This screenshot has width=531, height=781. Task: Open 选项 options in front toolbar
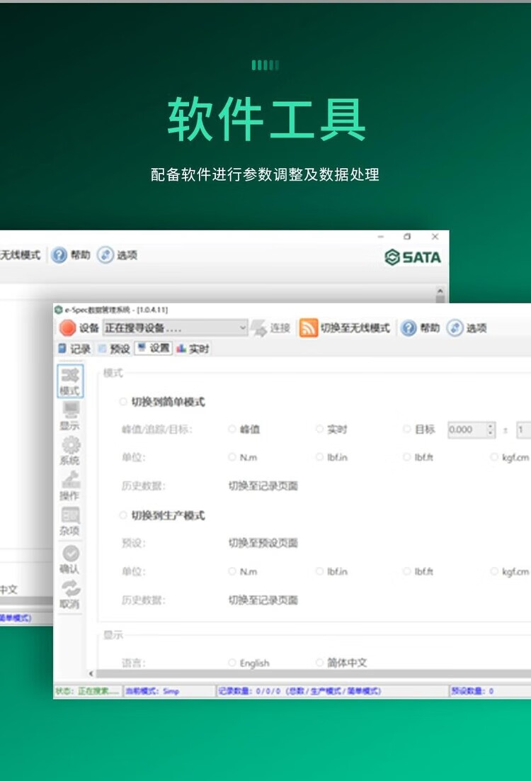467,328
